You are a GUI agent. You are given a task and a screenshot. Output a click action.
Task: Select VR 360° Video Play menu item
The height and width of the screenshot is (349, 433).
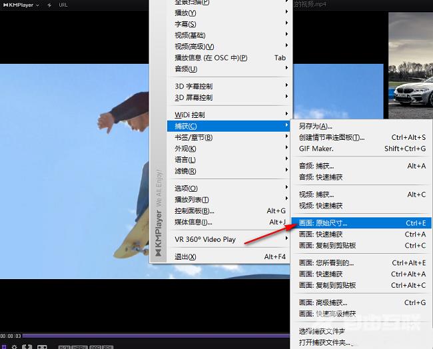pyautogui.click(x=205, y=239)
